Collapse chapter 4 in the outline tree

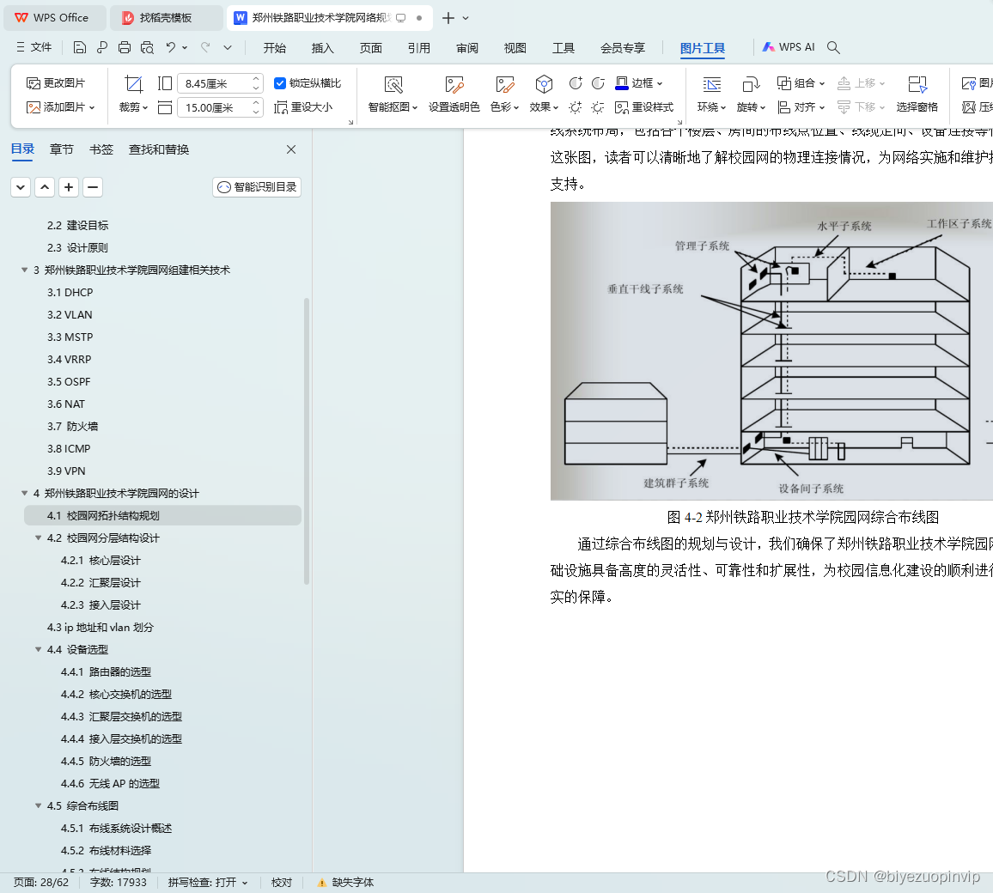click(25, 493)
